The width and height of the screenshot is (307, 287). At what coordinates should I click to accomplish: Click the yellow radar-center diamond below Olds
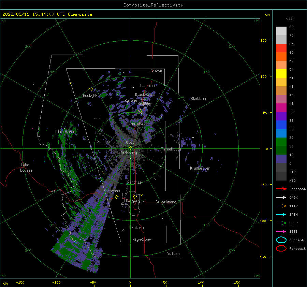[x=130, y=148]
